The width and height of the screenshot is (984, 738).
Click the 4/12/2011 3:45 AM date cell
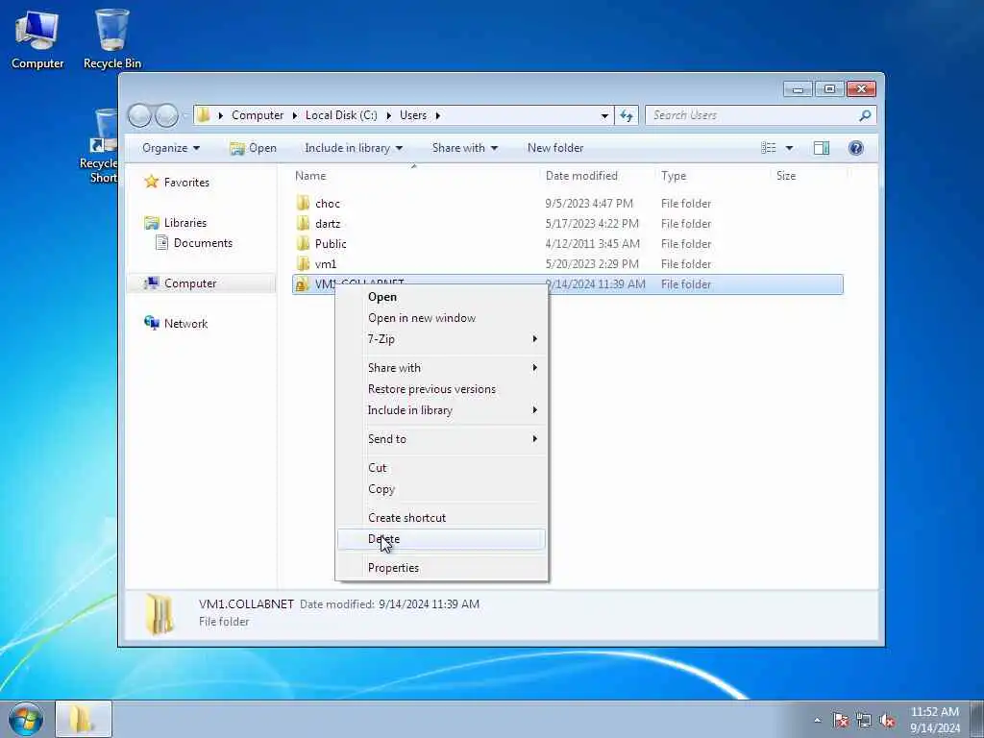(x=592, y=243)
